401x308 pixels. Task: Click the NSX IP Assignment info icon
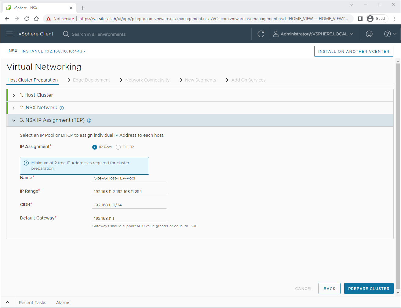click(89, 121)
